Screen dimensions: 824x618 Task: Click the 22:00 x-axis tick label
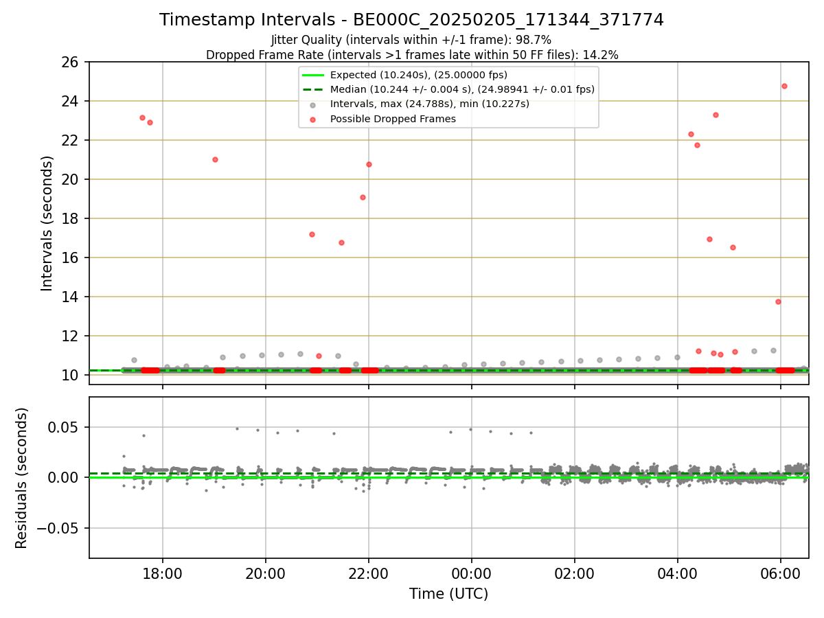tap(369, 573)
